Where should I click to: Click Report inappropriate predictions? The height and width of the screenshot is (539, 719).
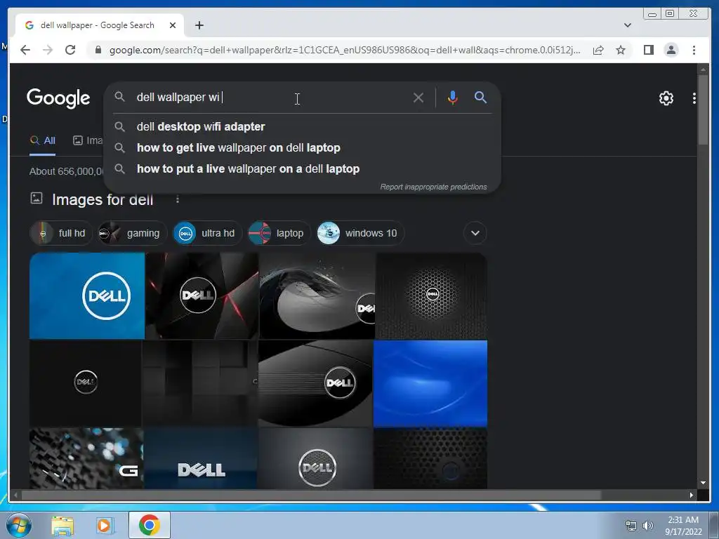(433, 187)
